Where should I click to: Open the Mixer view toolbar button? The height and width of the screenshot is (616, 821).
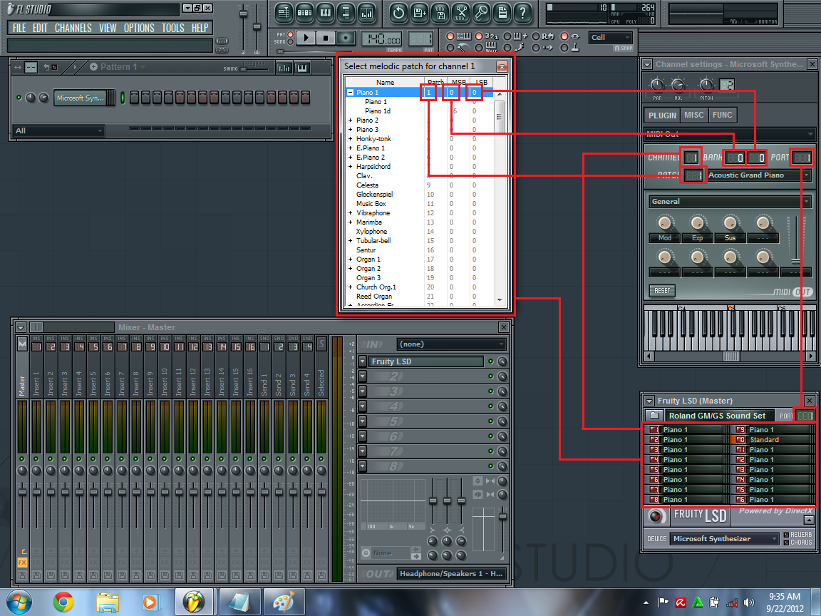[x=366, y=13]
